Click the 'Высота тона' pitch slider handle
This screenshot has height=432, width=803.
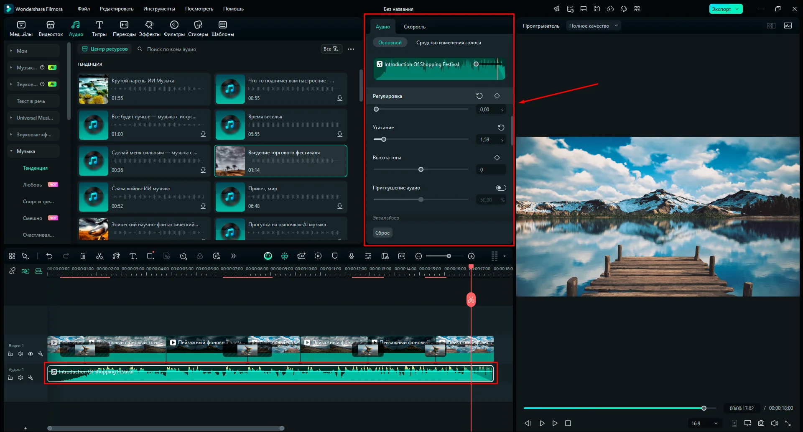(x=421, y=169)
